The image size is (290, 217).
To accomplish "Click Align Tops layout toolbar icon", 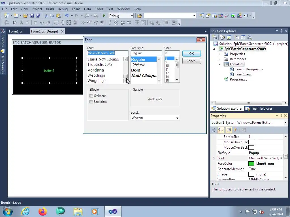I will pyautogui.click(x=35, y=23).
